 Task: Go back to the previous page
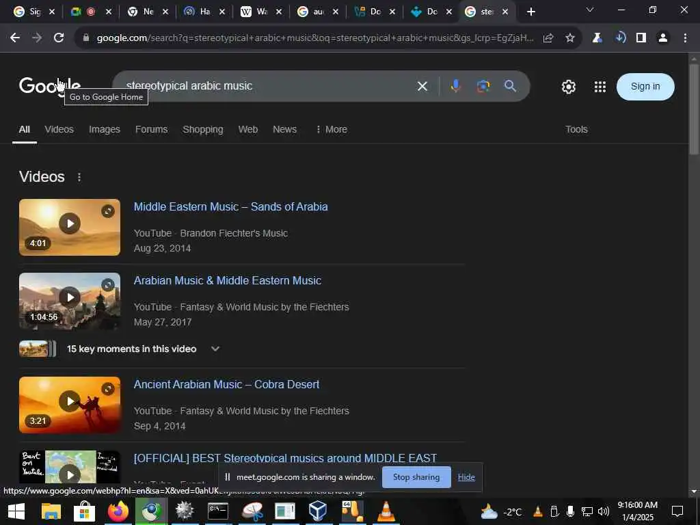pyautogui.click(x=15, y=38)
